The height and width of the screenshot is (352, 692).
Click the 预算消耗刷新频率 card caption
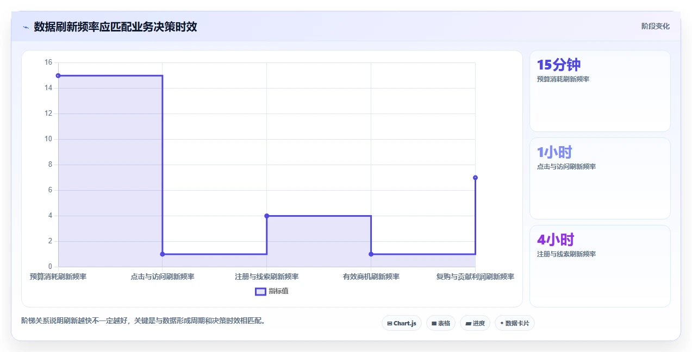tap(563, 79)
